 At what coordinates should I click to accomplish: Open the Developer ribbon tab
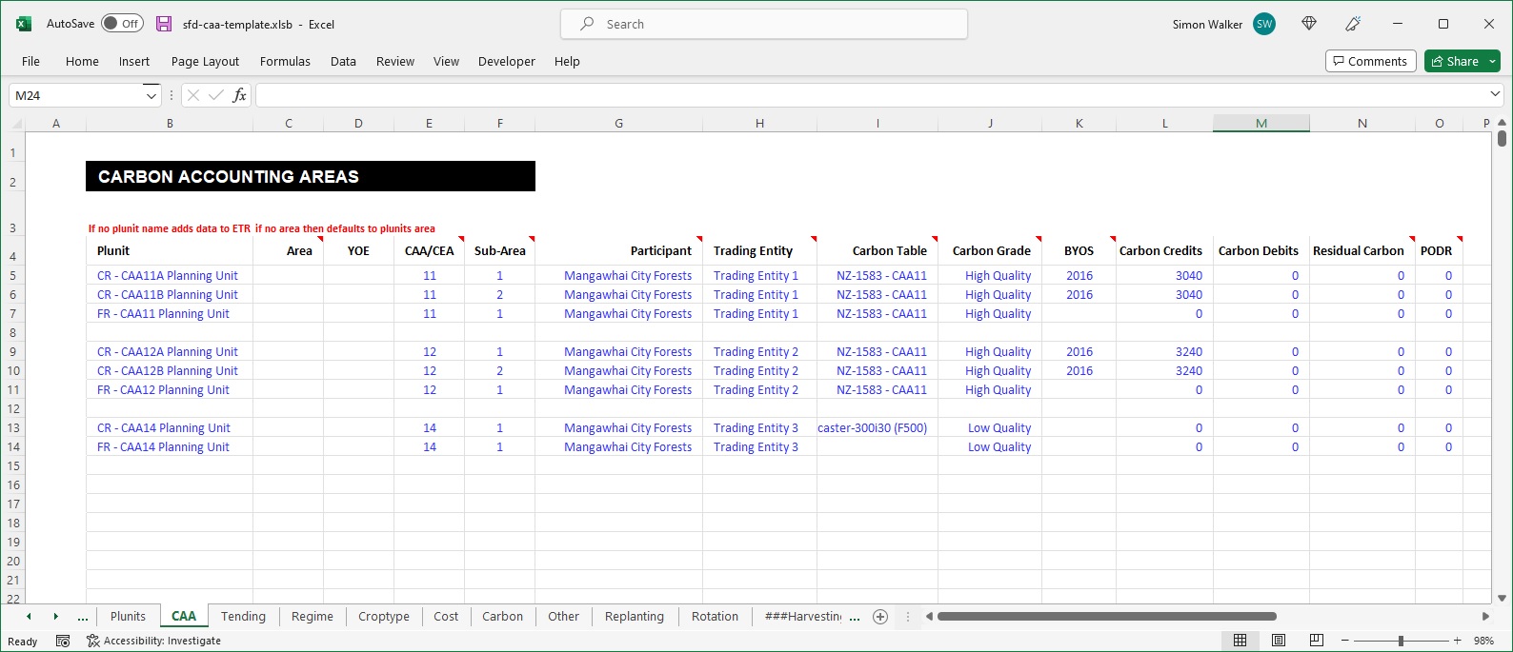pyautogui.click(x=507, y=61)
